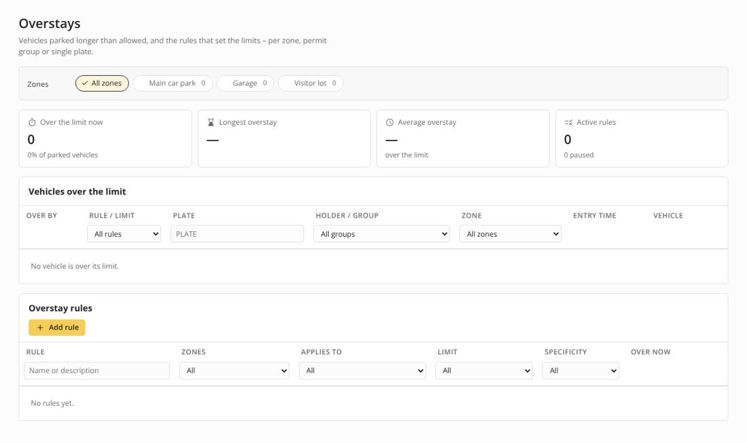Open the All rules dropdown
This screenshot has width=747, height=443.
[x=124, y=233]
